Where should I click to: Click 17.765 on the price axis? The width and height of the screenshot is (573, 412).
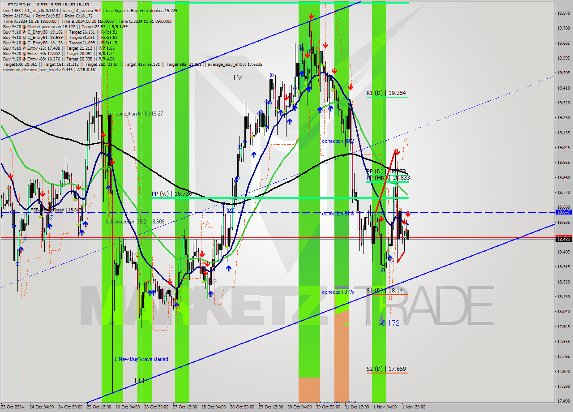(x=563, y=356)
